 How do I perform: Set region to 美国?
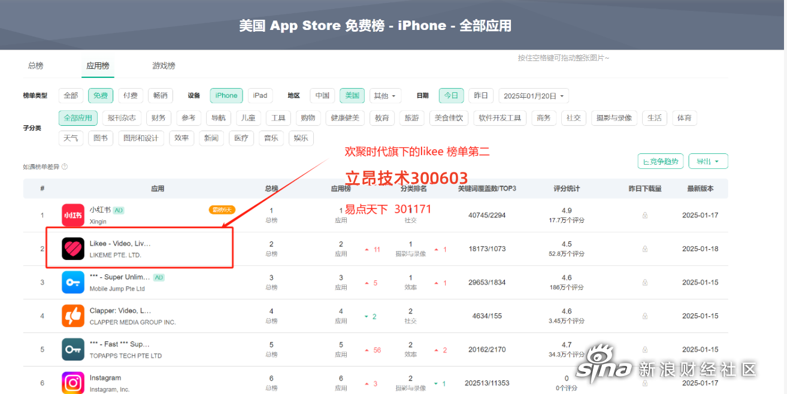pyautogui.click(x=352, y=96)
